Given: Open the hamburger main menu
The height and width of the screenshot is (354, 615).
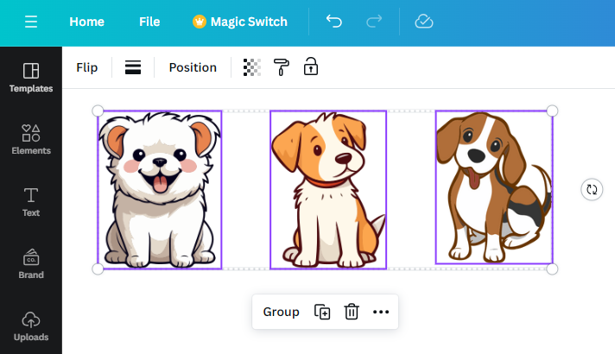Looking at the screenshot, I should click(31, 22).
